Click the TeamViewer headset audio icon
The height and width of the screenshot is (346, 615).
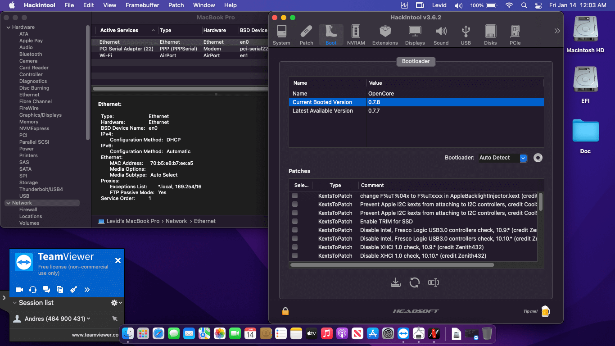(x=33, y=290)
